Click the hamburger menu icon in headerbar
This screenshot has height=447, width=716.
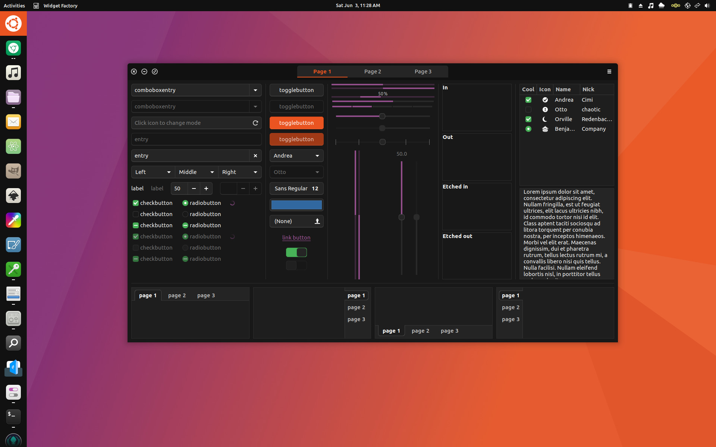(x=609, y=72)
